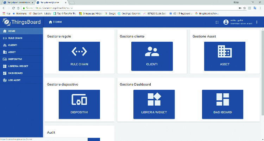Click the Libreria Widget sidebar icon
Screen dimensions: 264x141
[x=5, y=66]
